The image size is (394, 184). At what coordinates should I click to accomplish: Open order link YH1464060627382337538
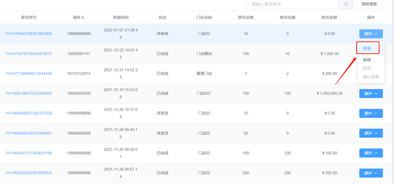[x=29, y=113]
